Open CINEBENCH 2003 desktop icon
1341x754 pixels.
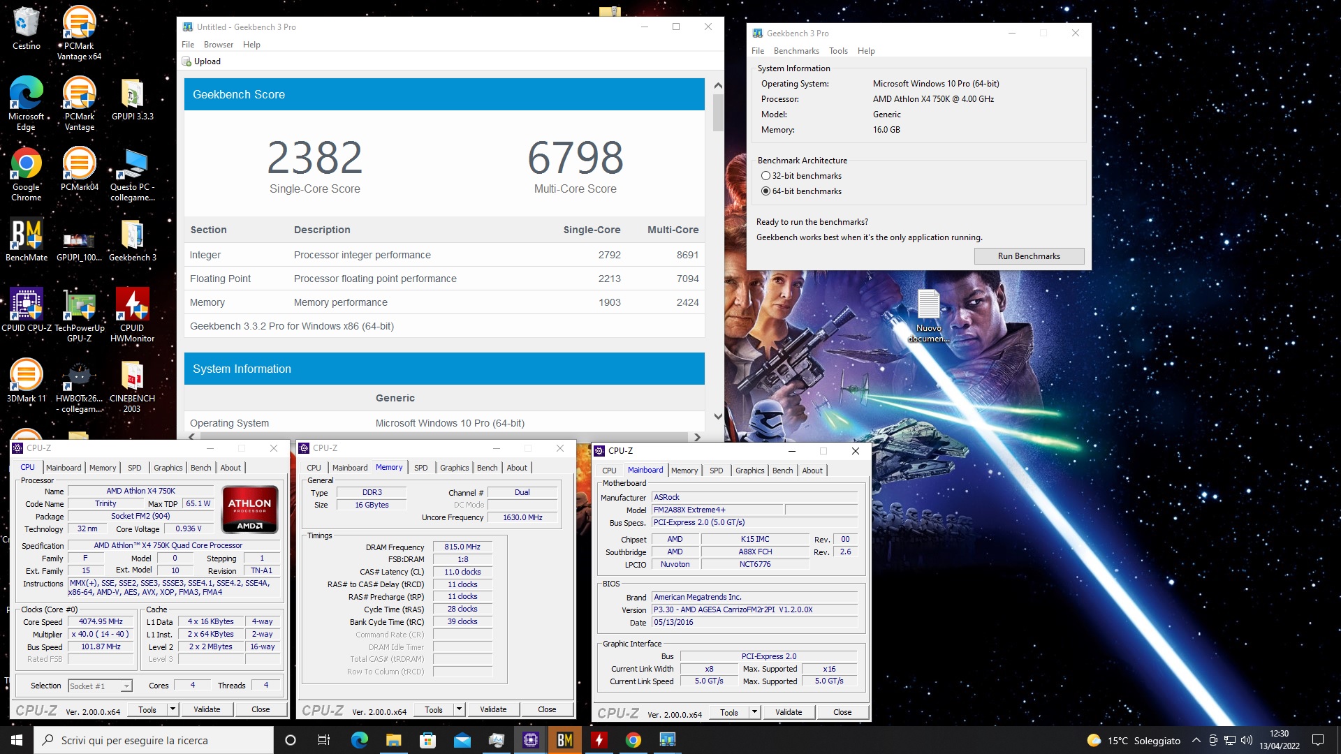point(132,386)
